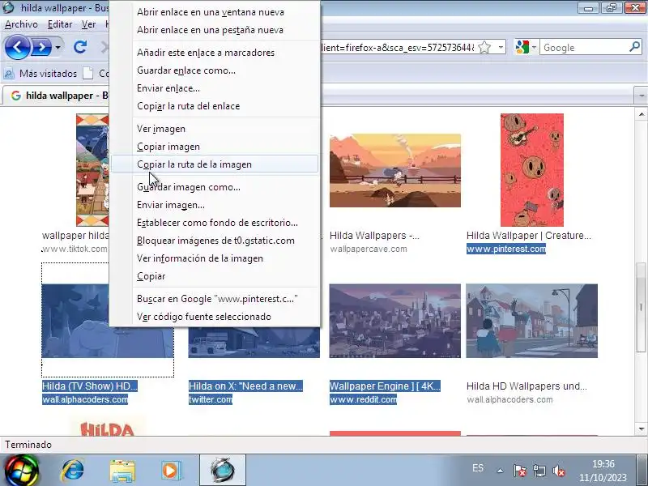The width and height of the screenshot is (648, 486).
Task: Open the tiktok.com Hilda wallpaper thumbnail
Action: 92,170
